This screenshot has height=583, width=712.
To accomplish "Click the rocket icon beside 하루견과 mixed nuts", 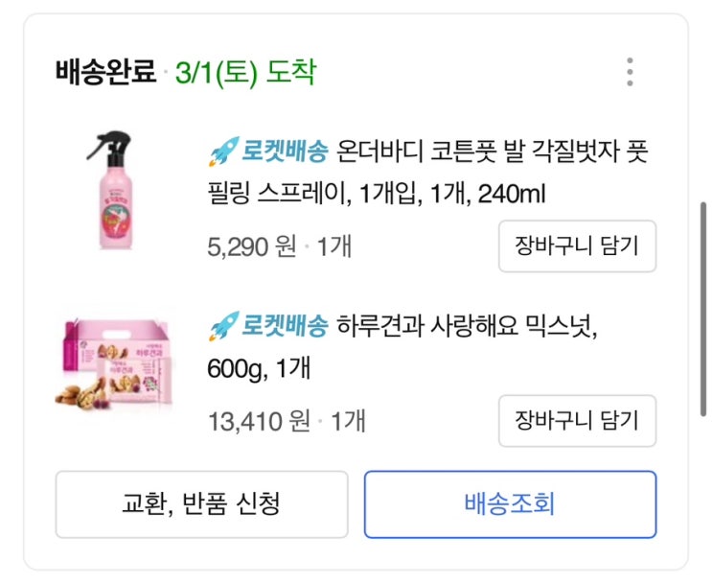I will click(224, 326).
